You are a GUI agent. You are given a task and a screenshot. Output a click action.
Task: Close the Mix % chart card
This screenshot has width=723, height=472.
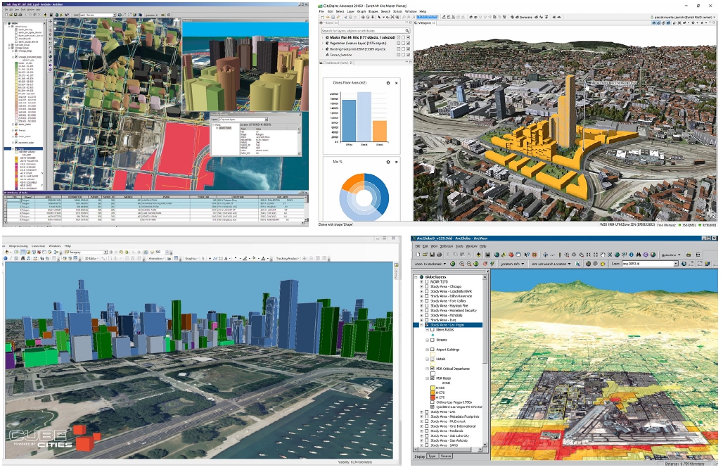[x=396, y=162]
